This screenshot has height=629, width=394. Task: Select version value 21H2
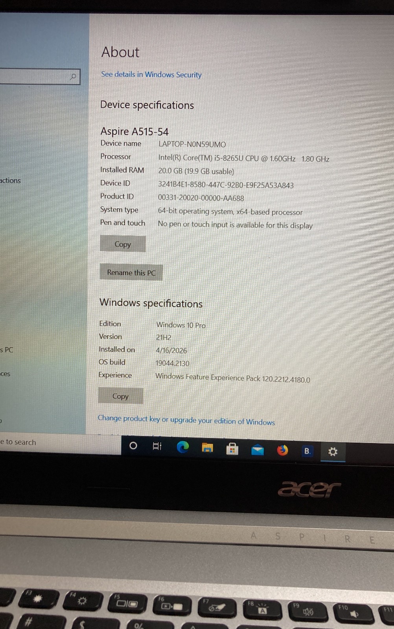point(164,337)
